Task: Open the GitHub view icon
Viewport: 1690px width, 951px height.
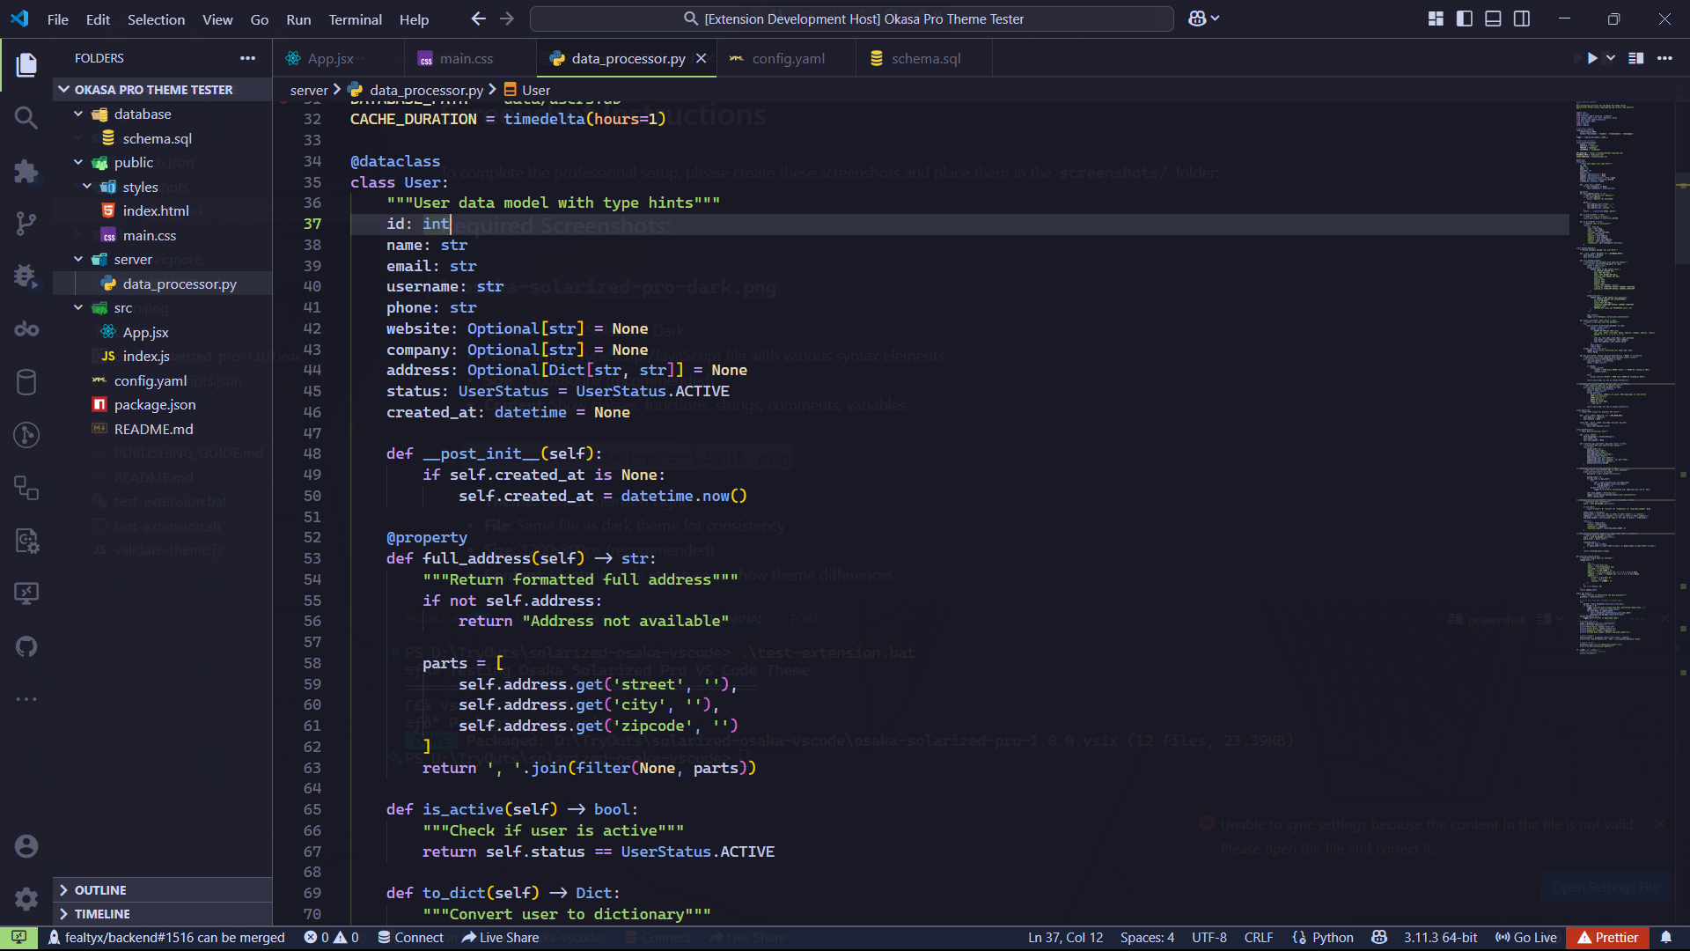Action: 26,646
